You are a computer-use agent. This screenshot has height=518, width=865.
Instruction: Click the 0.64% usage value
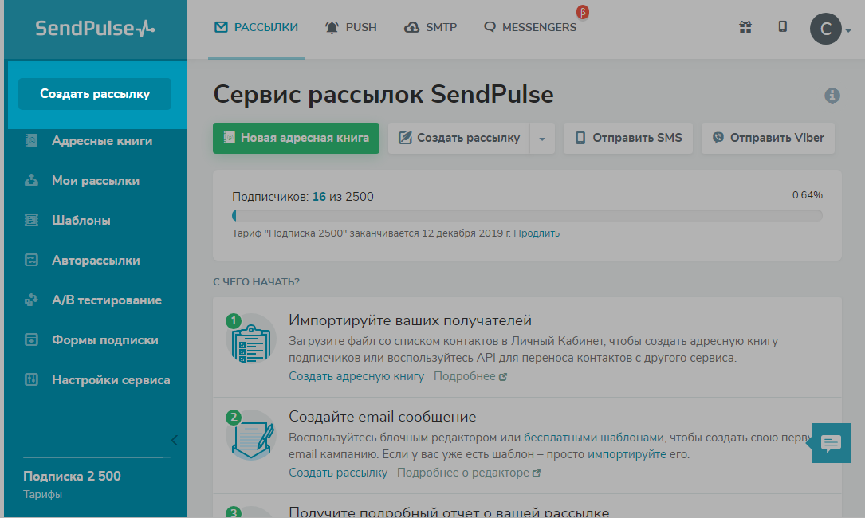coord(807,195)
